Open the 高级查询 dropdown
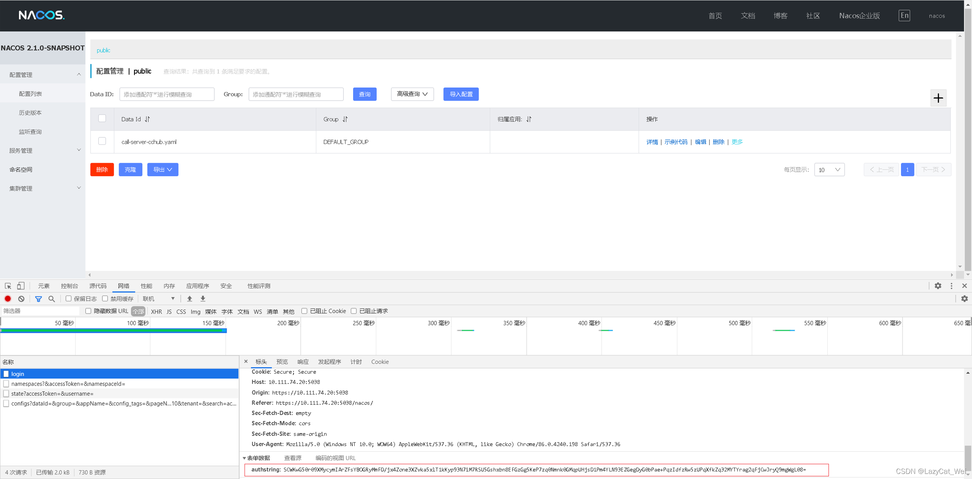The width and height of the screenshot is (972, 479). click(x=412, y=94)
